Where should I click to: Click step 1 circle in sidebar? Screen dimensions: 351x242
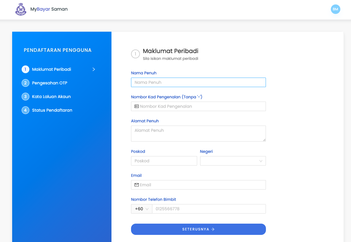click(25, 69)
